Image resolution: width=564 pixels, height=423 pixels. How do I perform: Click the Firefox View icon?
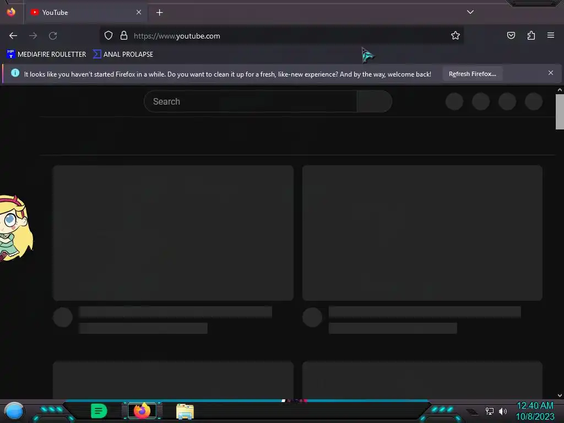point(11,12)
